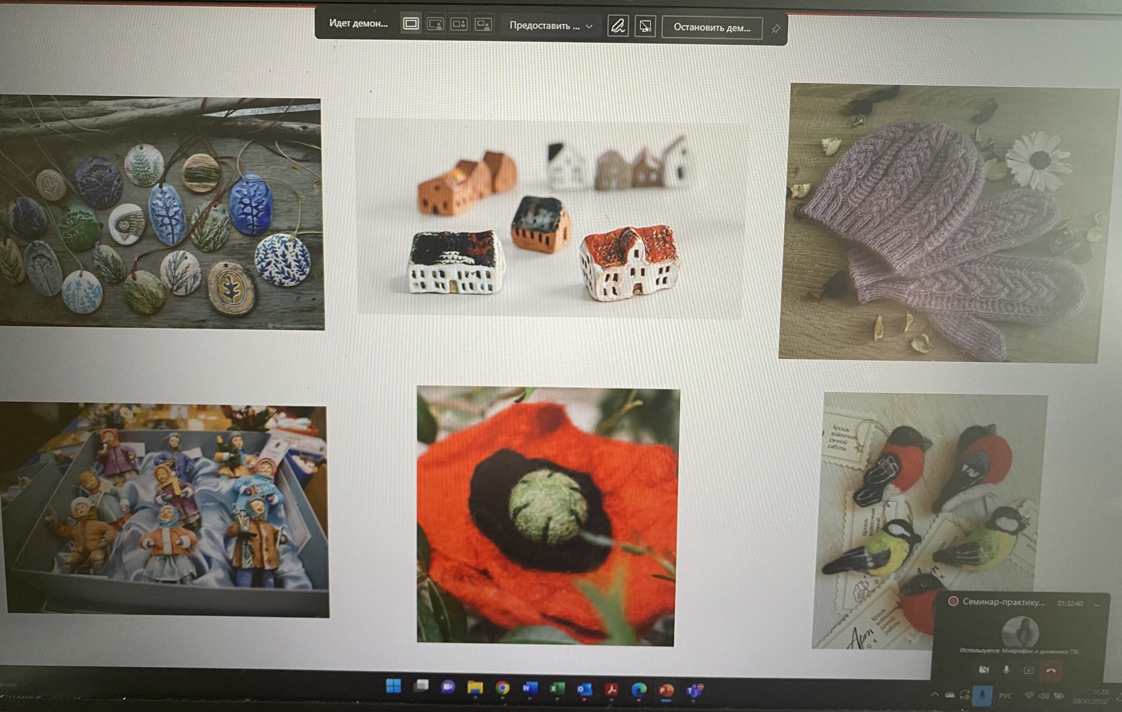Open PowerPoint from the taskbar
The width and height of the screenshot is (1122, 712).
pos(666,690)
